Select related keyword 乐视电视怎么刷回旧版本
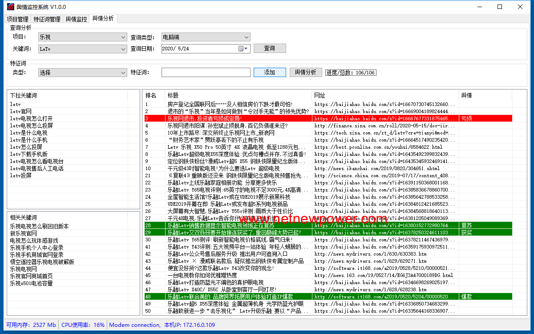The image size is (534, 334). pyautogui.click(x=39, y=226)
